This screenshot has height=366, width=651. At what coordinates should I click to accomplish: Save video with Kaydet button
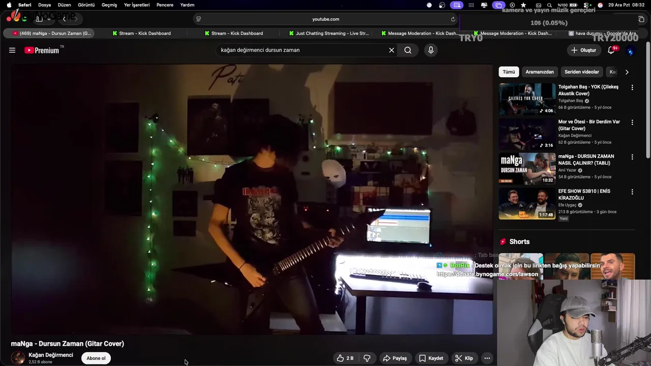point(431,358)
